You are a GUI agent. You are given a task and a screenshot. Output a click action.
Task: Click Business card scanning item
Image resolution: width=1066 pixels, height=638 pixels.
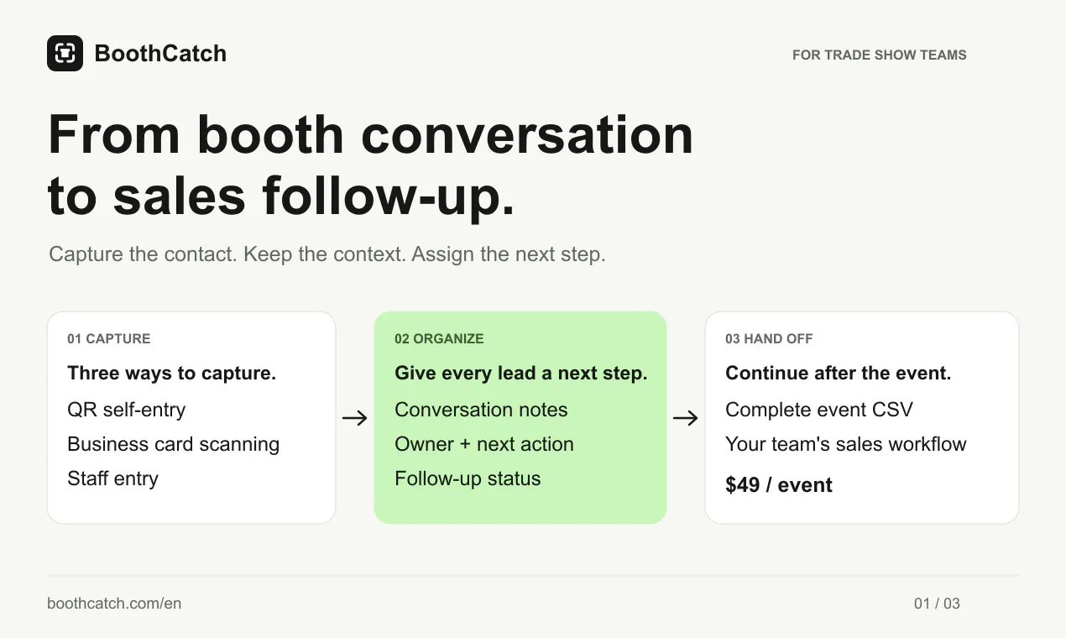[x=174, y=444]
